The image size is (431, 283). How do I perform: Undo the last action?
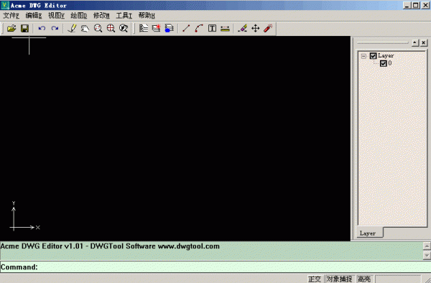click(x=42, y=28)
